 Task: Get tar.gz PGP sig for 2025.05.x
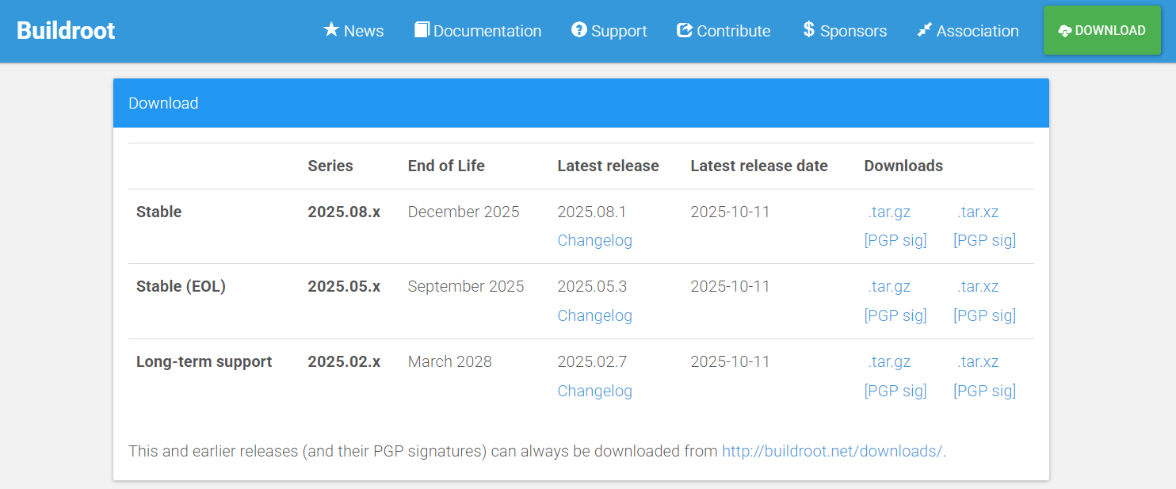pyautogui.click(x=895, y=315)
